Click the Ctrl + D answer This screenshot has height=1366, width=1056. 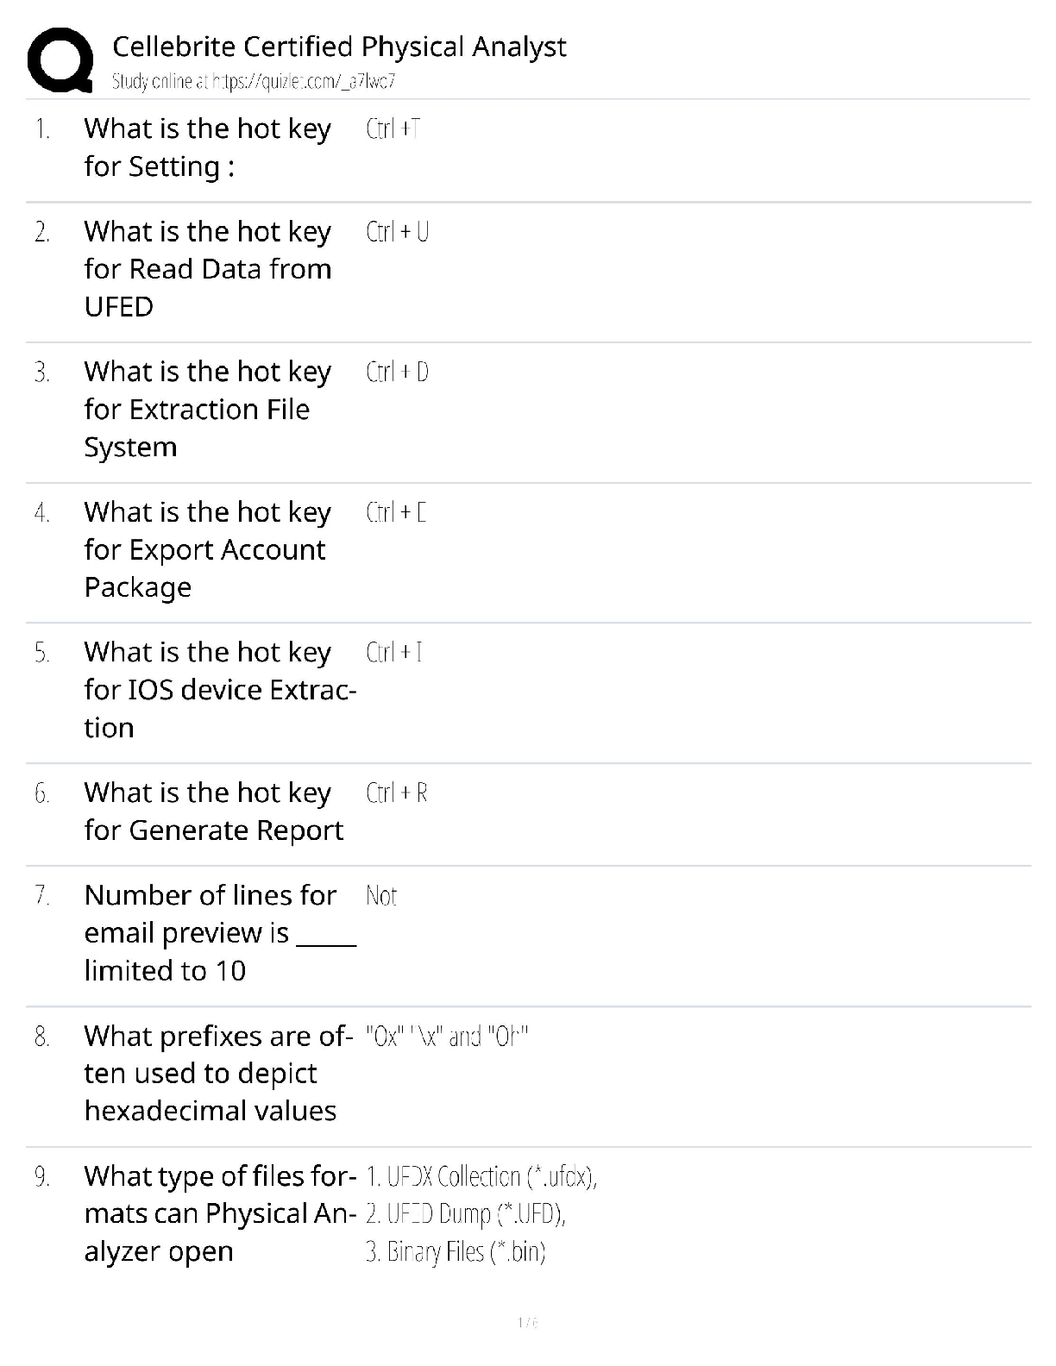click(x=397, y=372)
